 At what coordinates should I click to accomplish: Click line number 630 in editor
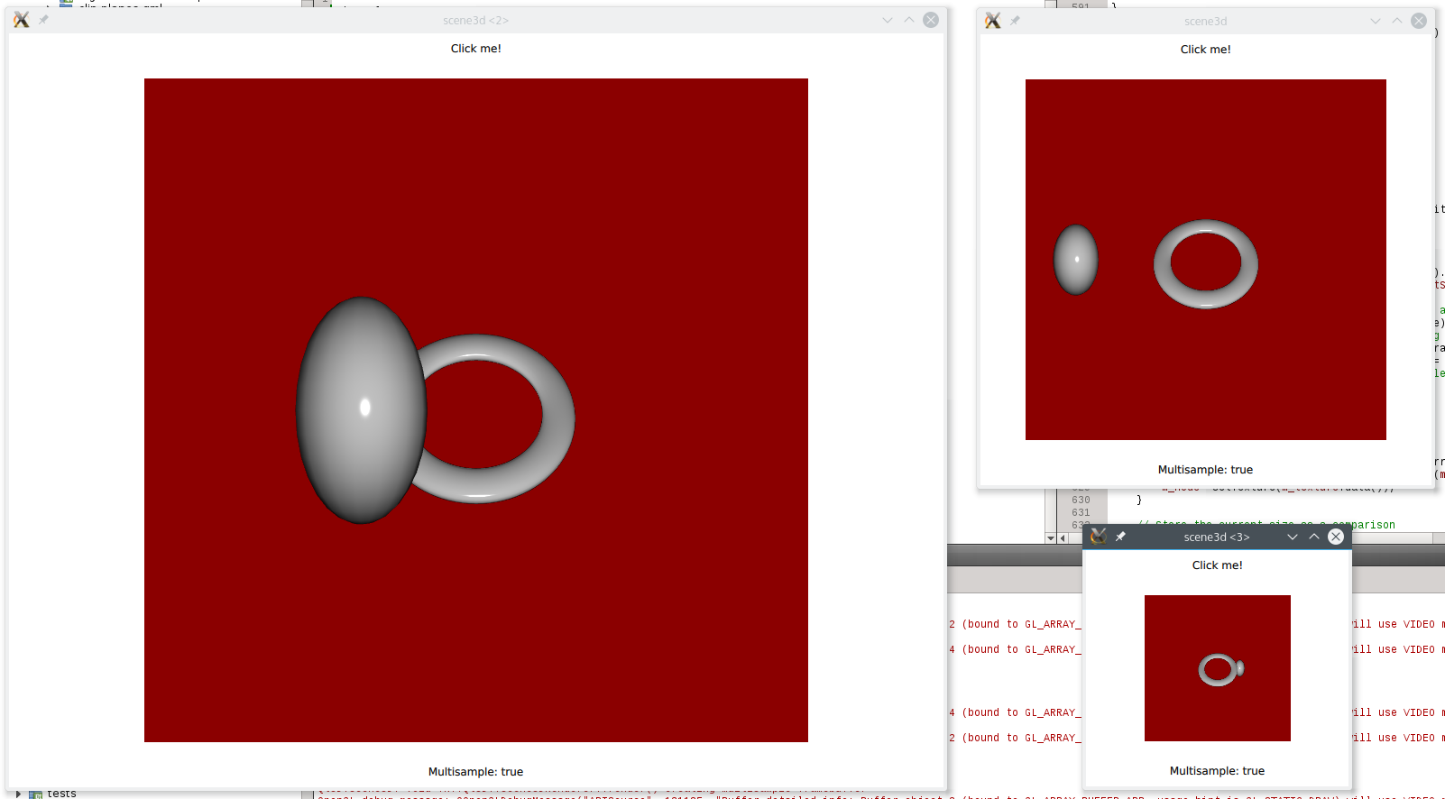click(x=1081, y=500)
